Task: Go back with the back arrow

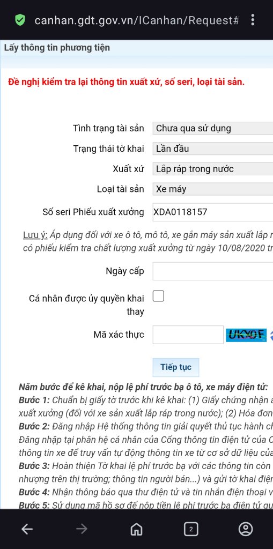Action: [x=27, y=529]
